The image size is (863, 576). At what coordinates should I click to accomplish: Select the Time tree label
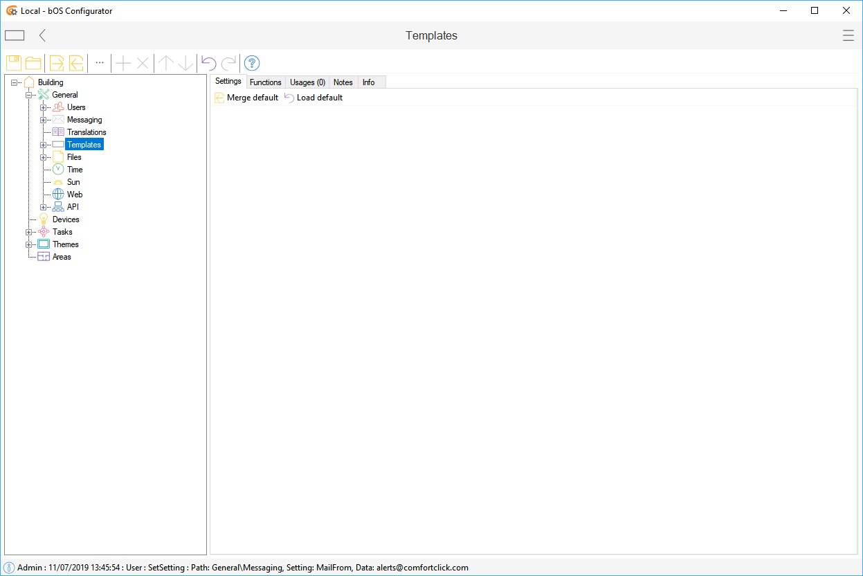[75, 170]
